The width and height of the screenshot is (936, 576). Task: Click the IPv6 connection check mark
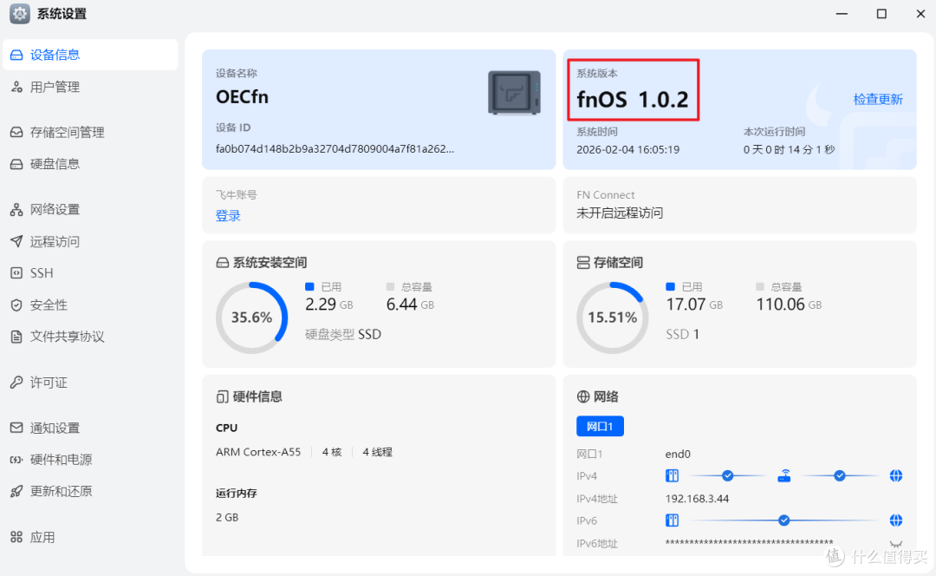coord(783,520)
